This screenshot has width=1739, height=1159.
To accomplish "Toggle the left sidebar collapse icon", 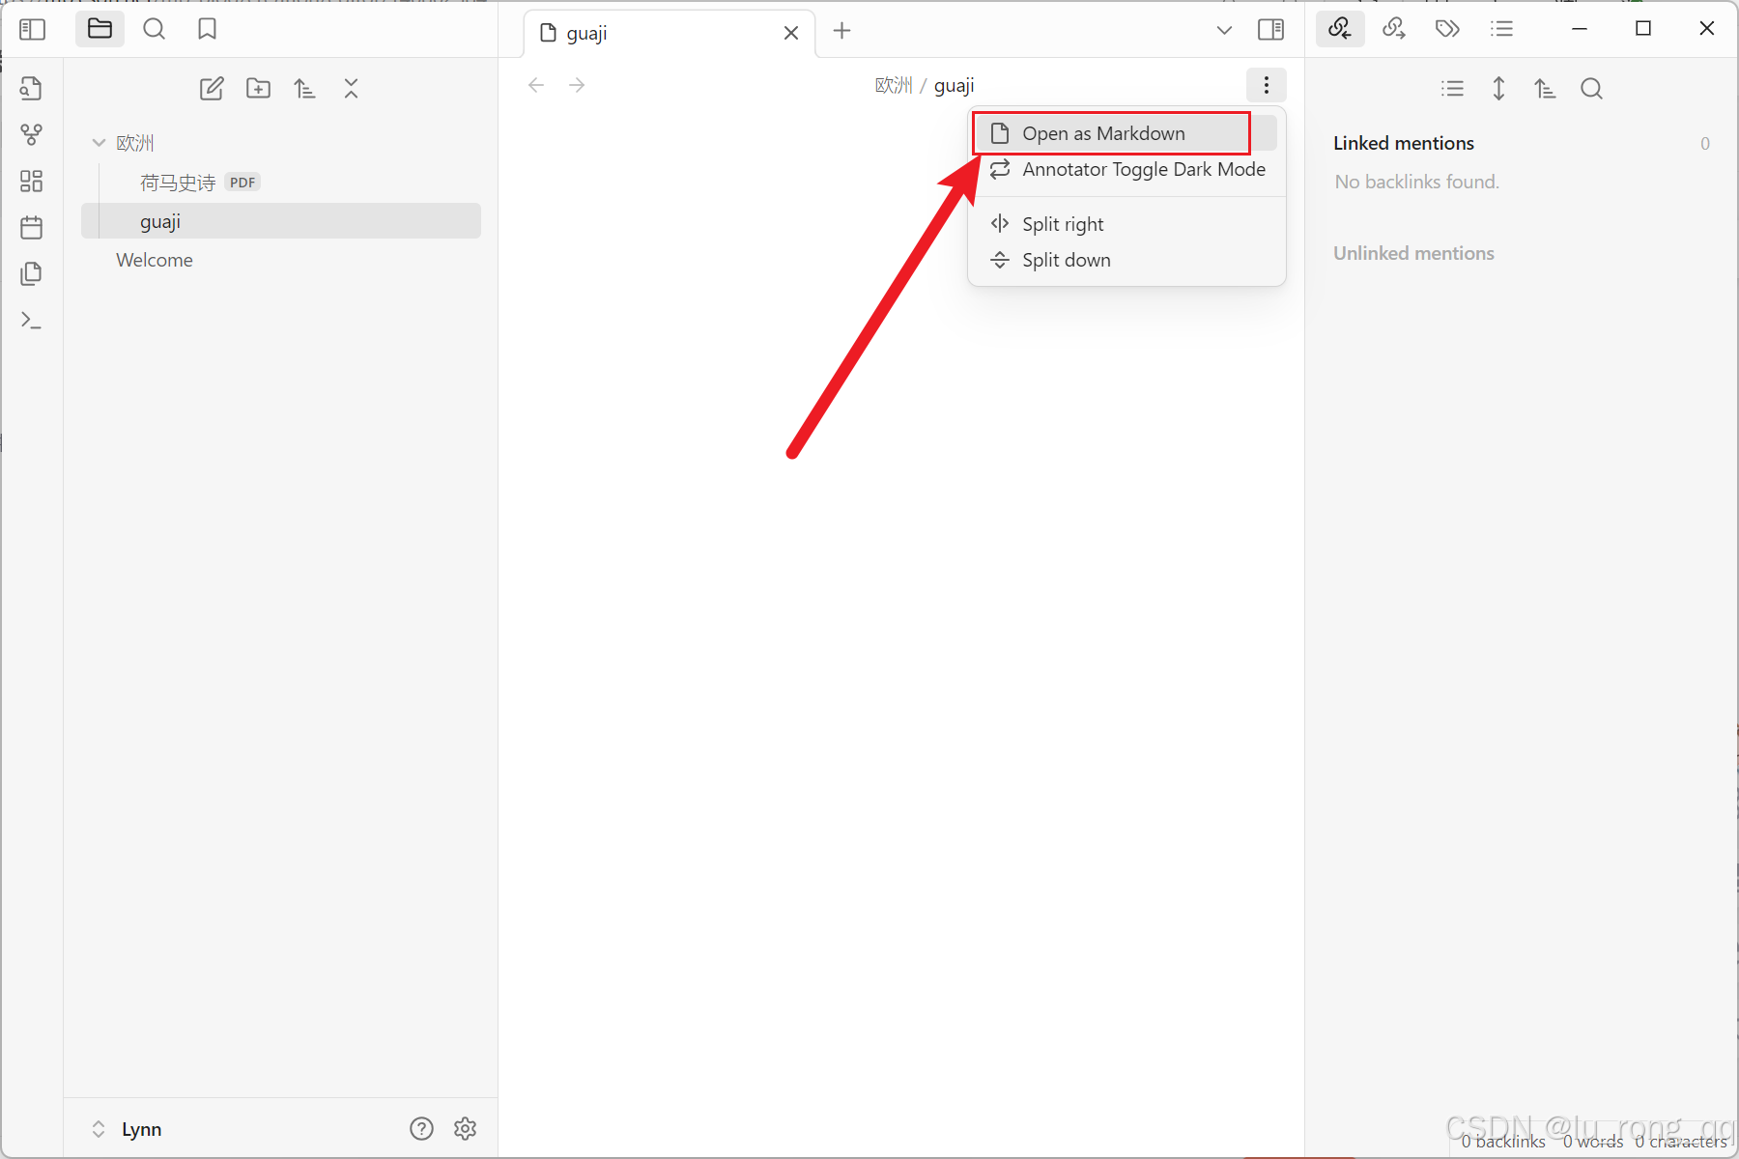I will pos(32,29).
